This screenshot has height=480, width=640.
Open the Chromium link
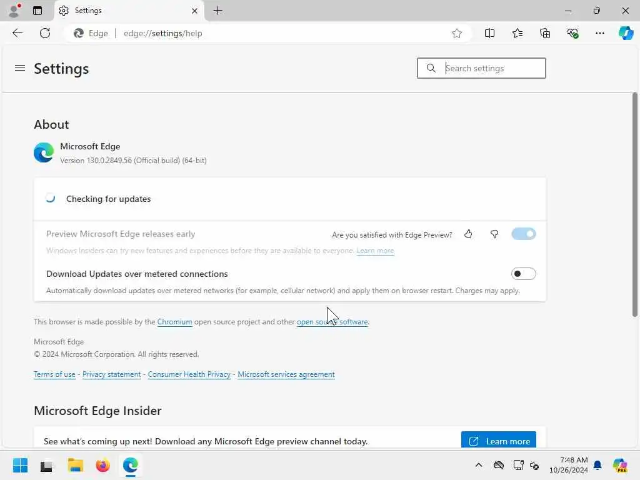click(x=175, y=322)
